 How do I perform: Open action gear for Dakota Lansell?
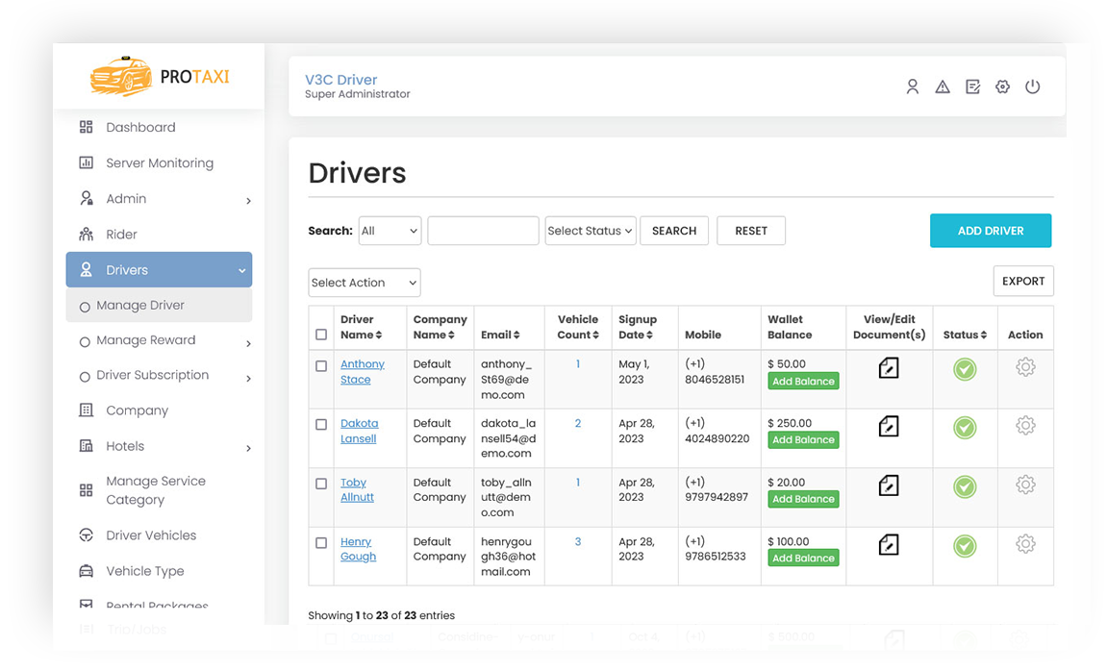click(x=1025, y=426)
